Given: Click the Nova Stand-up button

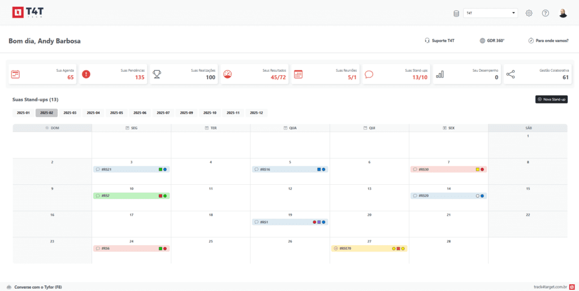Looking at the screenshot, I should [x=551, y=99].
